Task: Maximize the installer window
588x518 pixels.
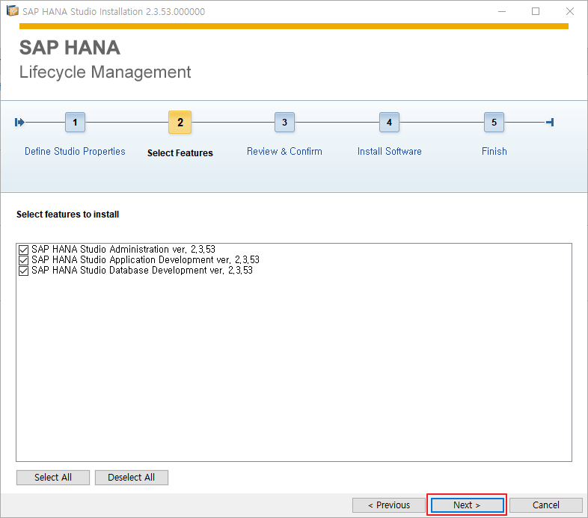Action: coord(536,12)
